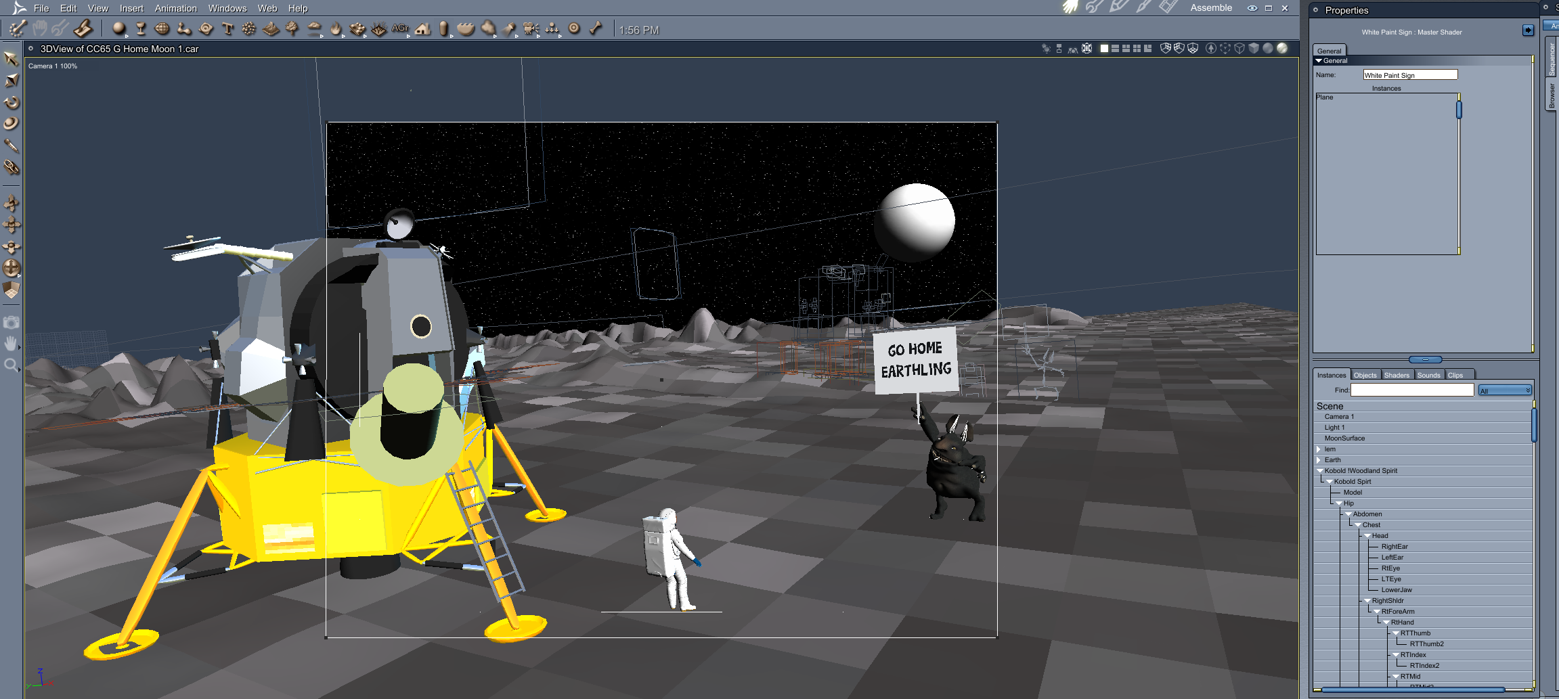Click the particle cluster toolbar icon
The height and width of the screenshot is (699, 1559).
pos(249,28)
